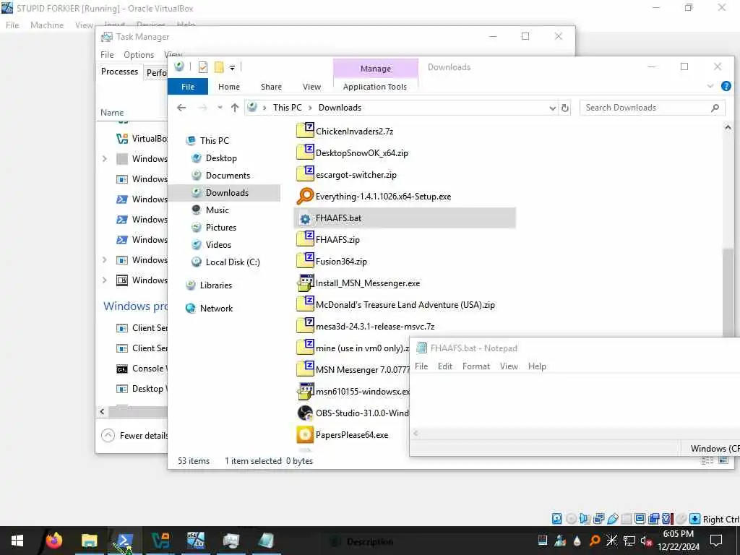Expand first Windows process in Task Manager
This screenshot has height=555, width=740.
click(105, 158)
